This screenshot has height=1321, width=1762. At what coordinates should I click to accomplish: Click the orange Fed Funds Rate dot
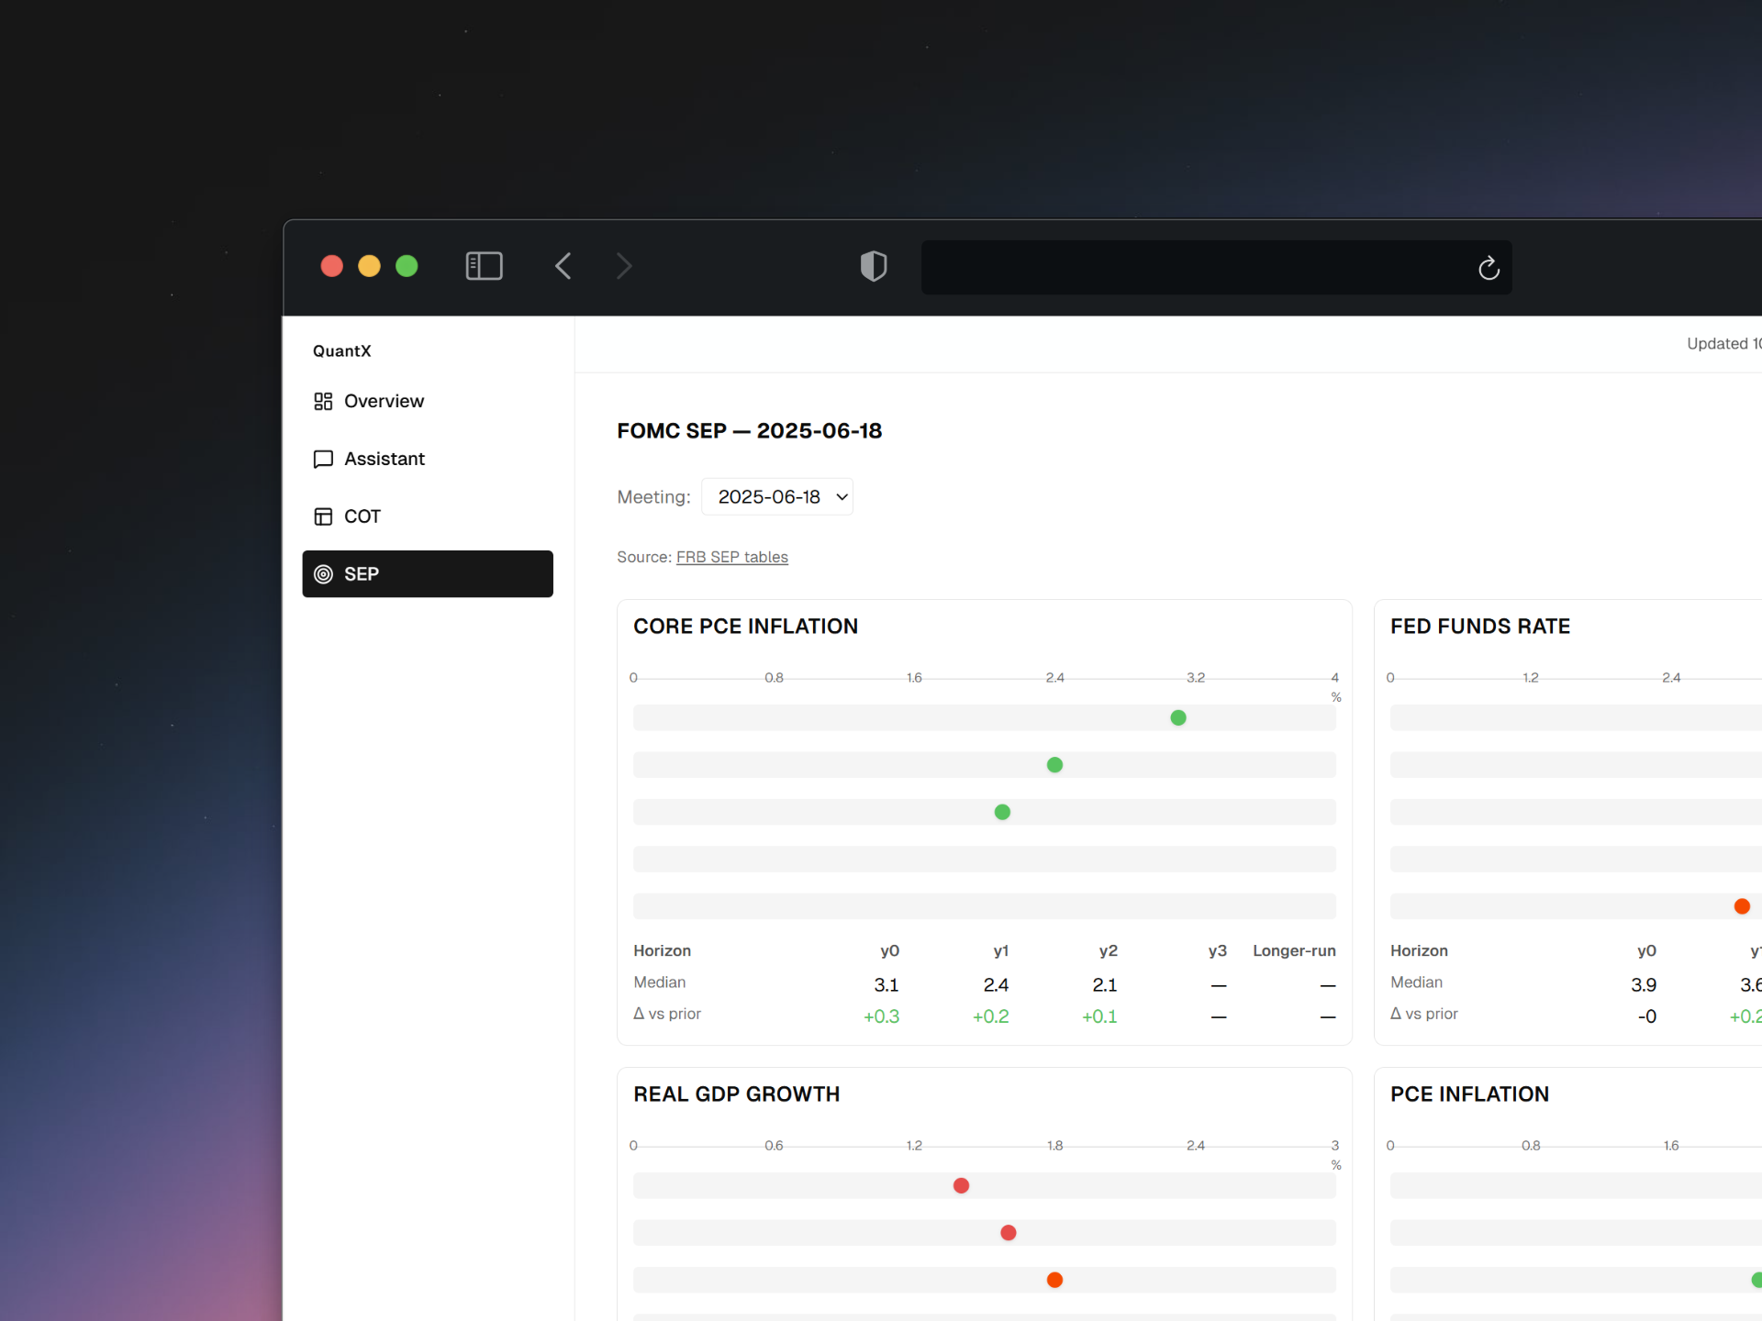(x=1742, y=906)
